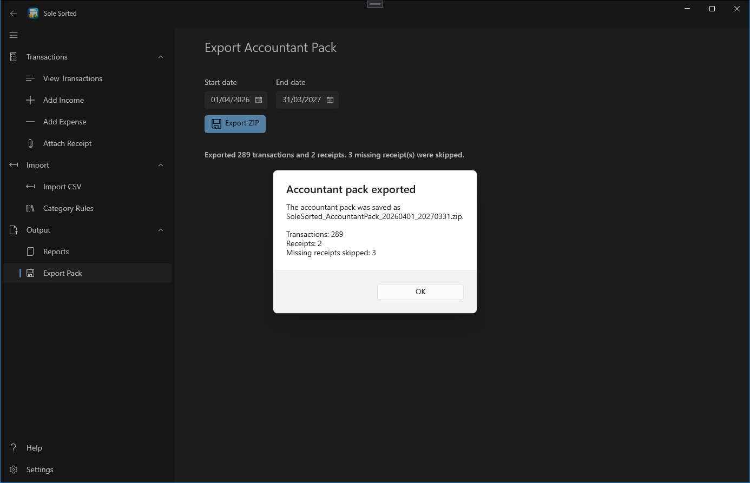Minimize the Sole Sorted window
Screen dimensions: 750x483
[x=687, y=9]
